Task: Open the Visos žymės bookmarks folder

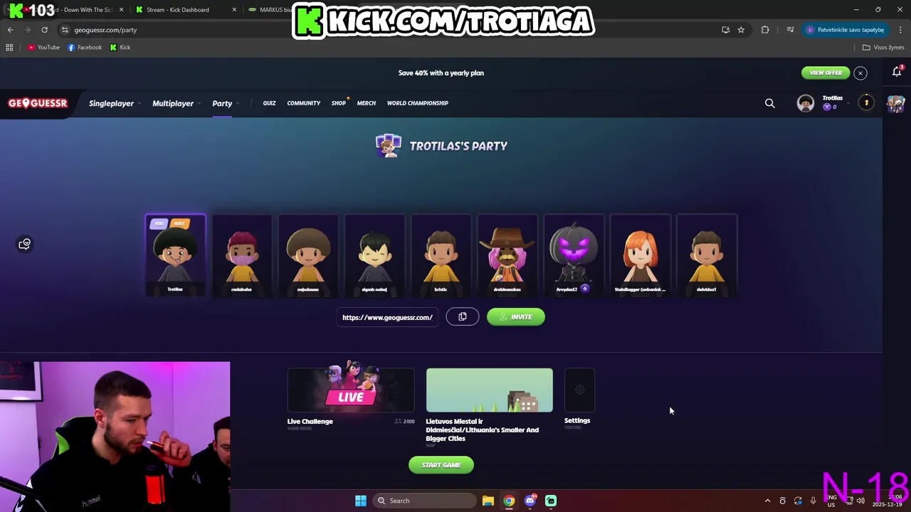Action: tap(883, 48)
